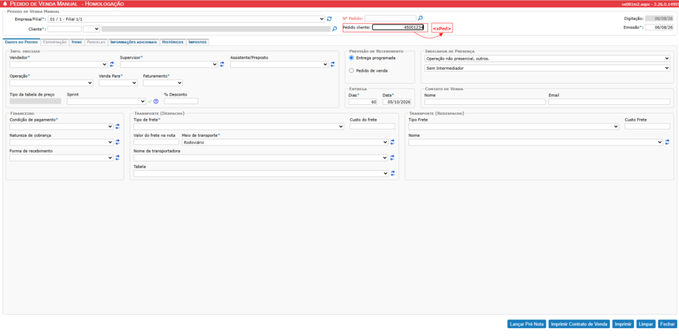Open the Supervisor dropdown
This screenshot has width=679, height=336.
169,64
